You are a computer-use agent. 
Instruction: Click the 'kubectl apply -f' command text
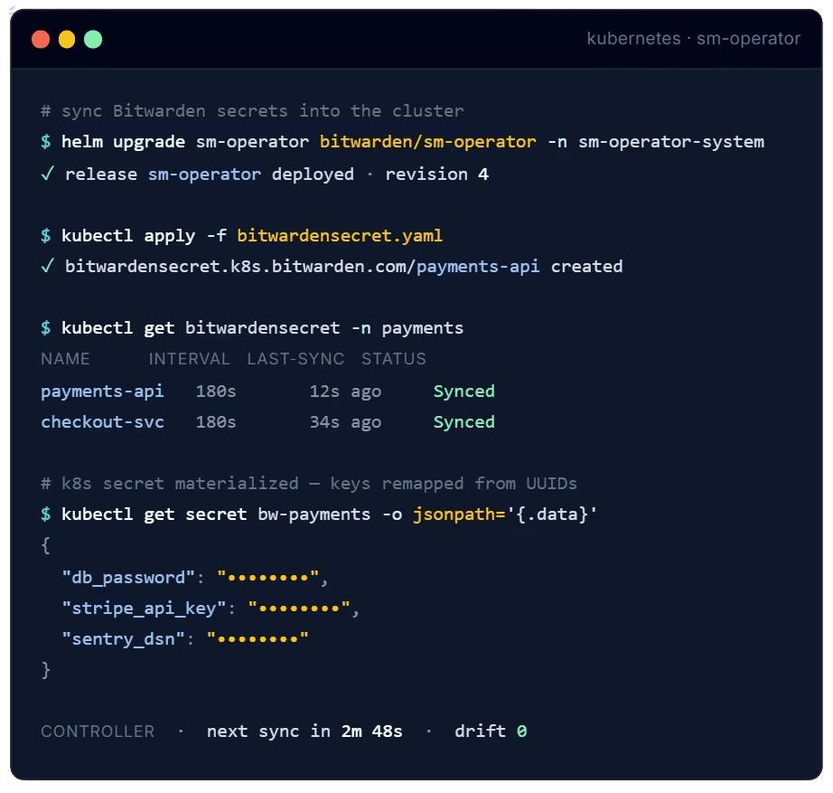pyautogui.click(x=144, y=236)
